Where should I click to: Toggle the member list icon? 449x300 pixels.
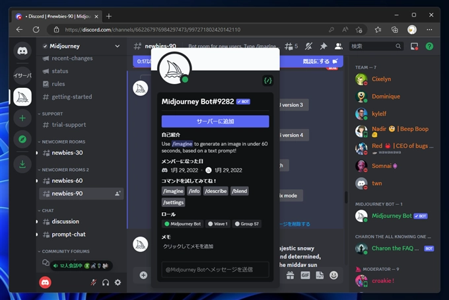339,46
